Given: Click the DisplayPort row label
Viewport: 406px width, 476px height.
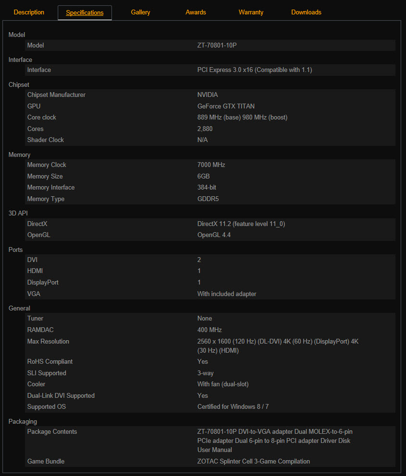Looking at the screenshot, I should click(43, 283).
